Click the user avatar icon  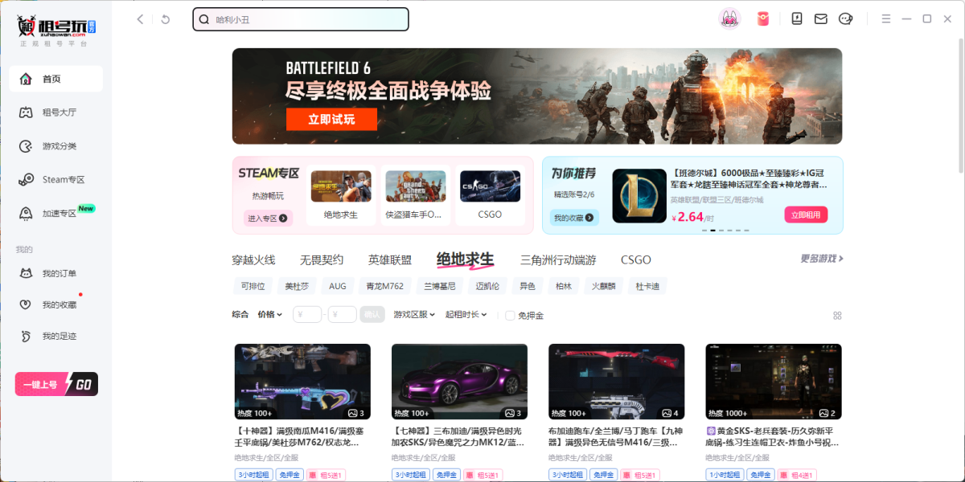click(x=729, y=18)
